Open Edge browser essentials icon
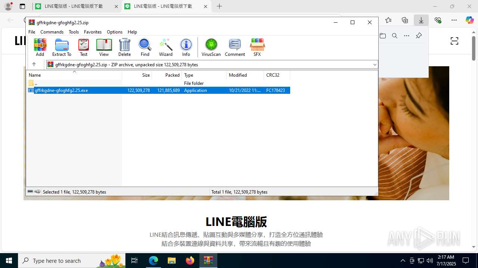Viewport: 478px width, 268px height. pos(438,20)
